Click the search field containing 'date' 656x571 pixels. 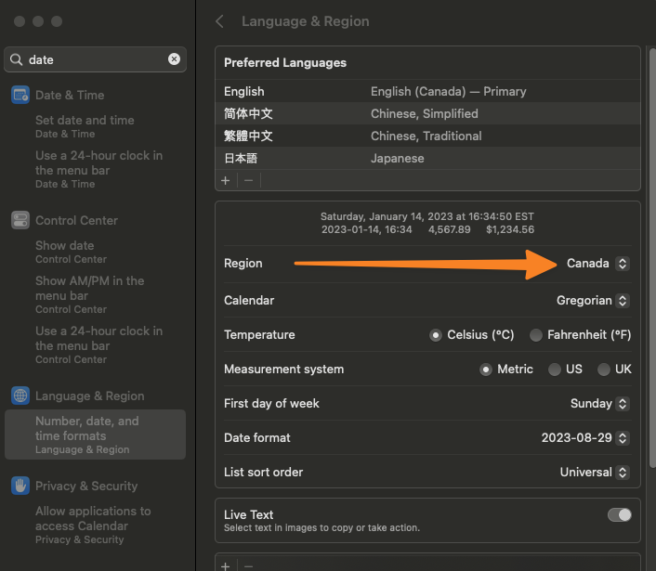(x=96, y=59)
